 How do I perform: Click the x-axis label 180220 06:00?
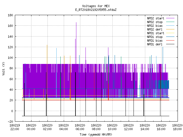click(80, 127)
